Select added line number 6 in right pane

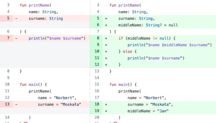coord(98,25)
